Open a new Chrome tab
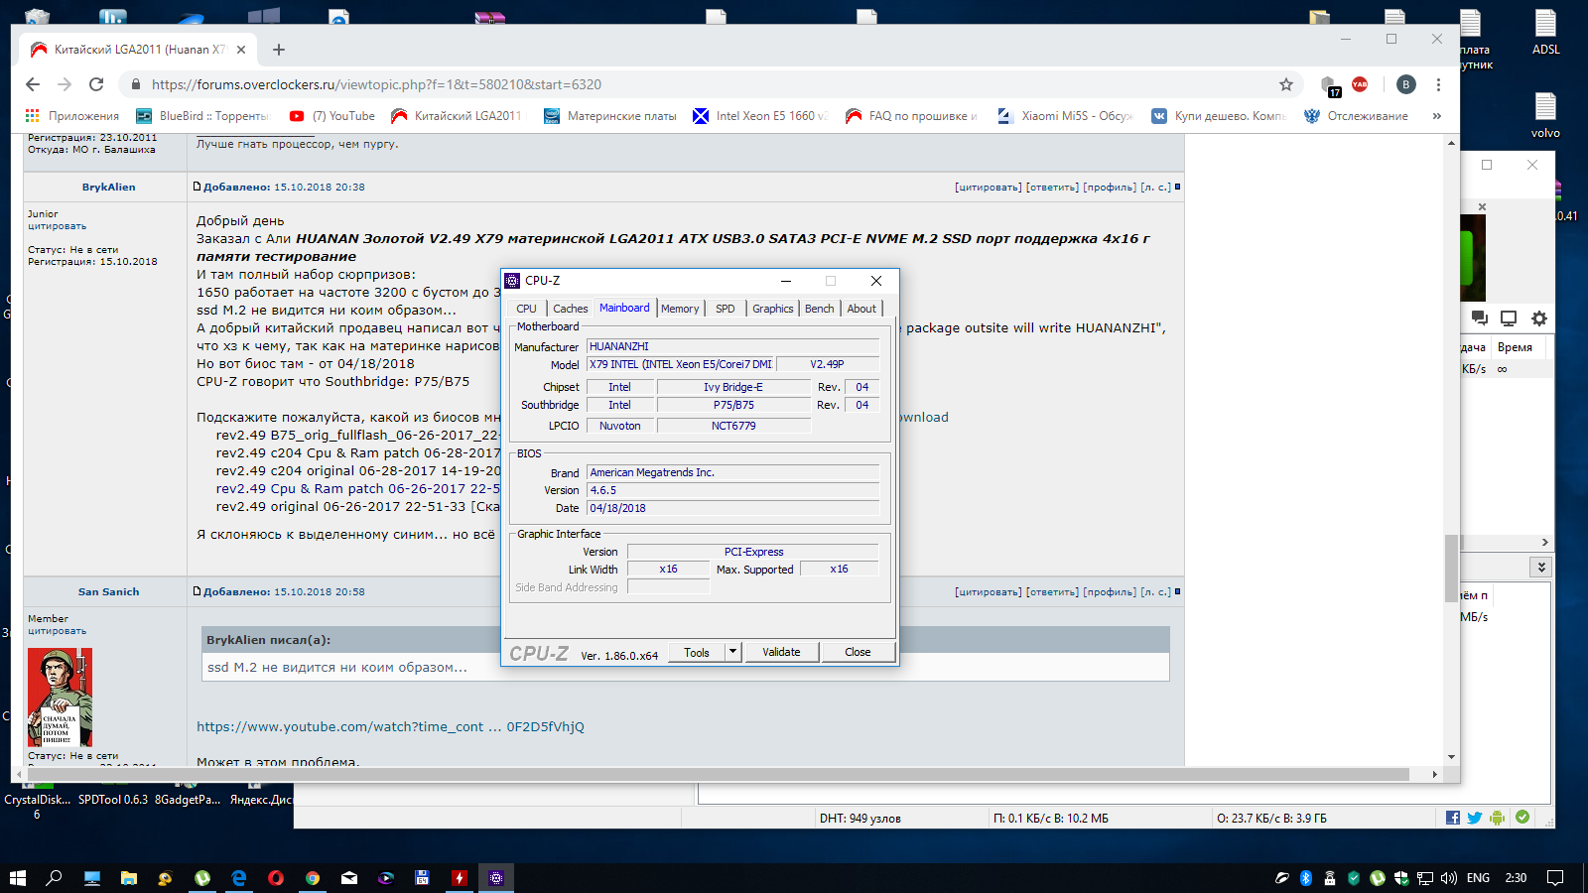This screenshot has height=893, width=1588. (x=279, y=50)
